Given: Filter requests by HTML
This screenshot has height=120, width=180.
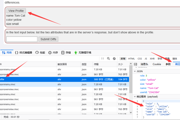Looking at the screenshot, I should [132, 59].
